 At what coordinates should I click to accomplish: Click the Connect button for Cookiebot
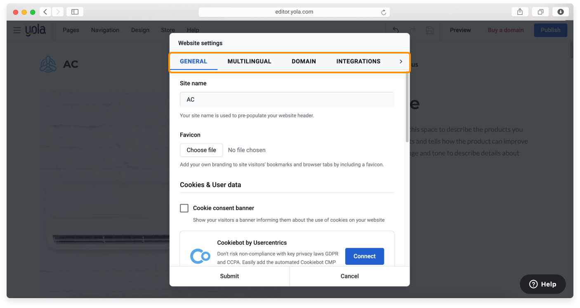[x=365, y=256]
